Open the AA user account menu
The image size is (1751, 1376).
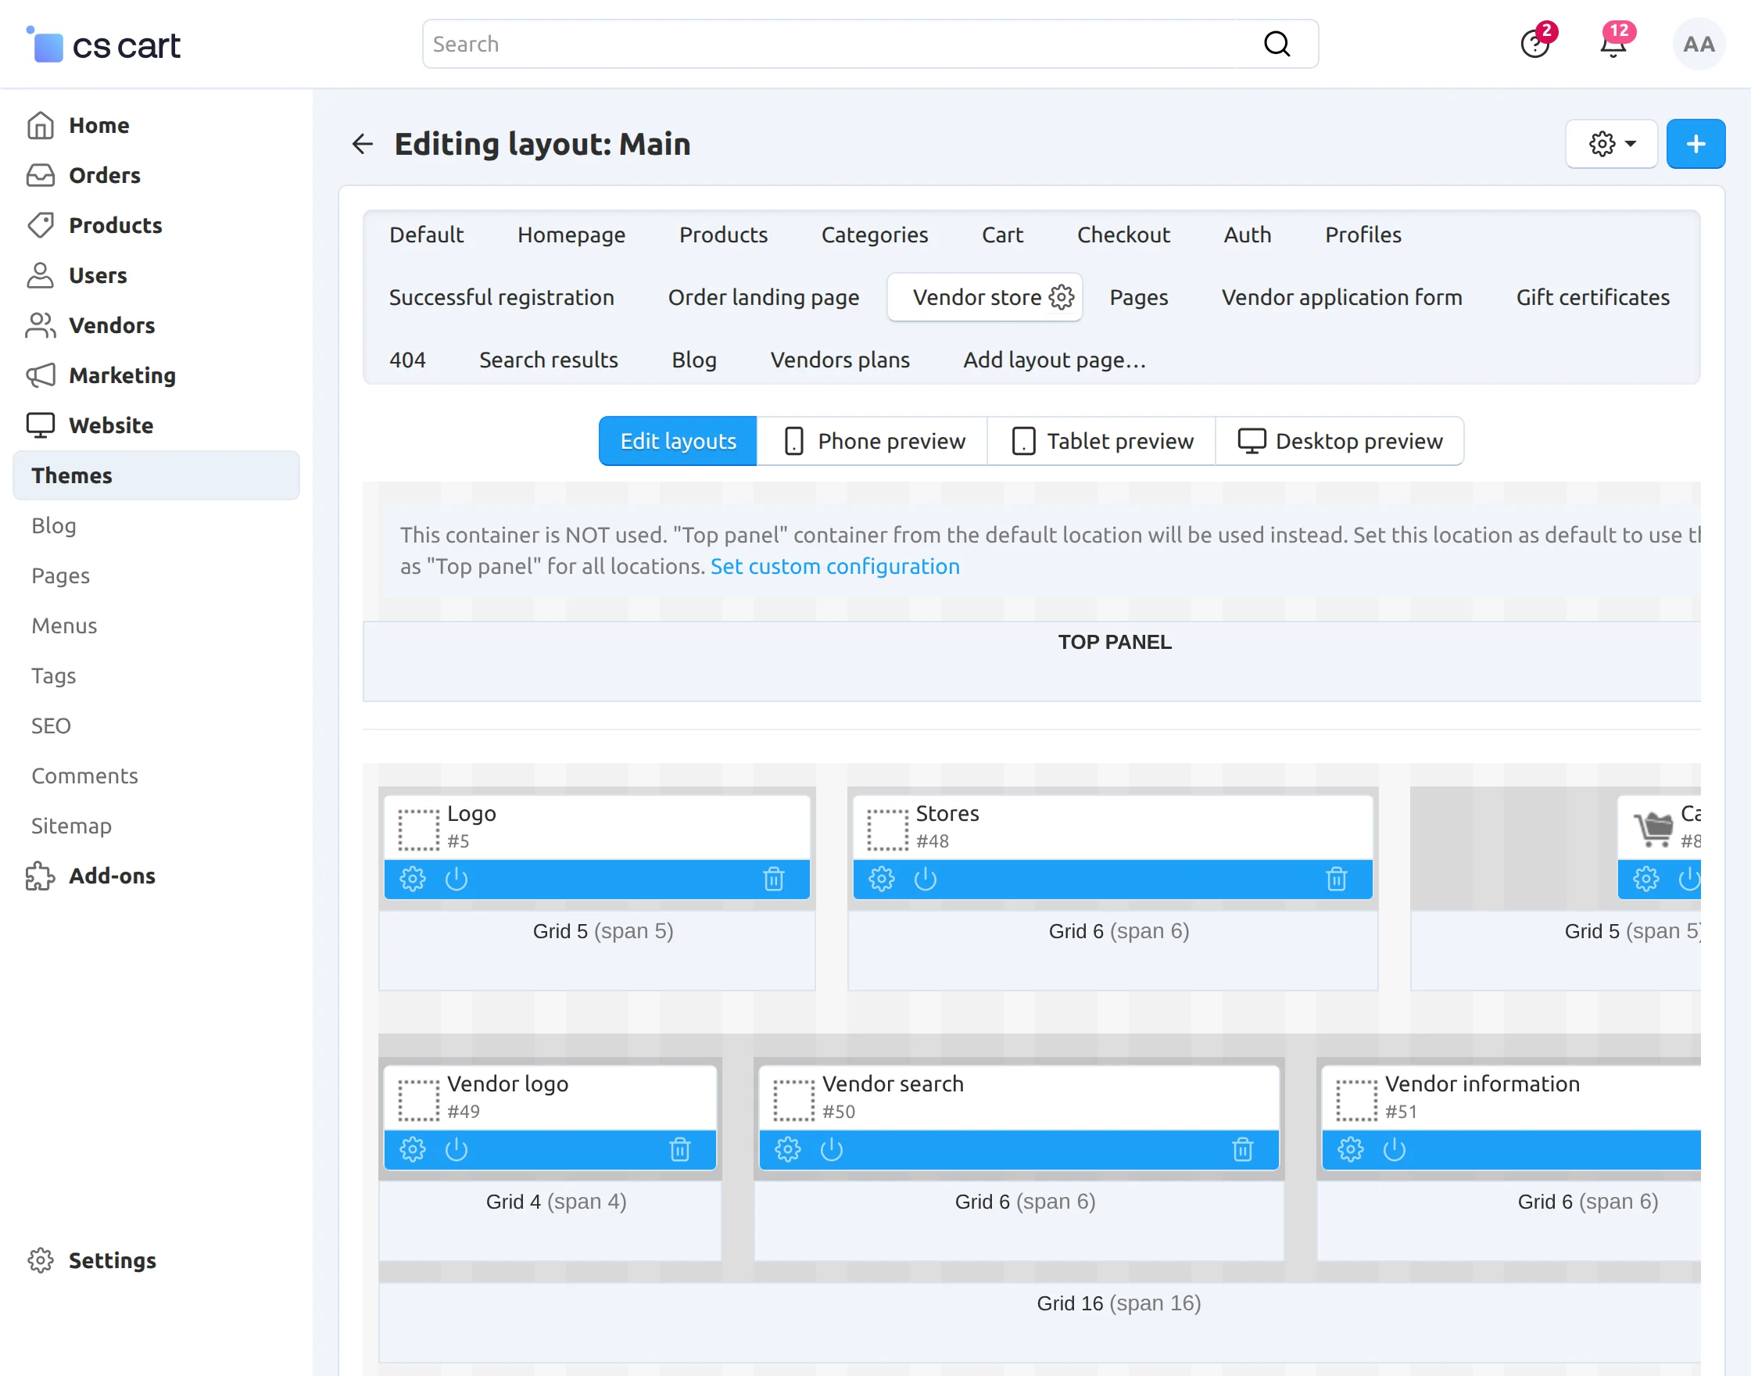(x=1698, y=45)
